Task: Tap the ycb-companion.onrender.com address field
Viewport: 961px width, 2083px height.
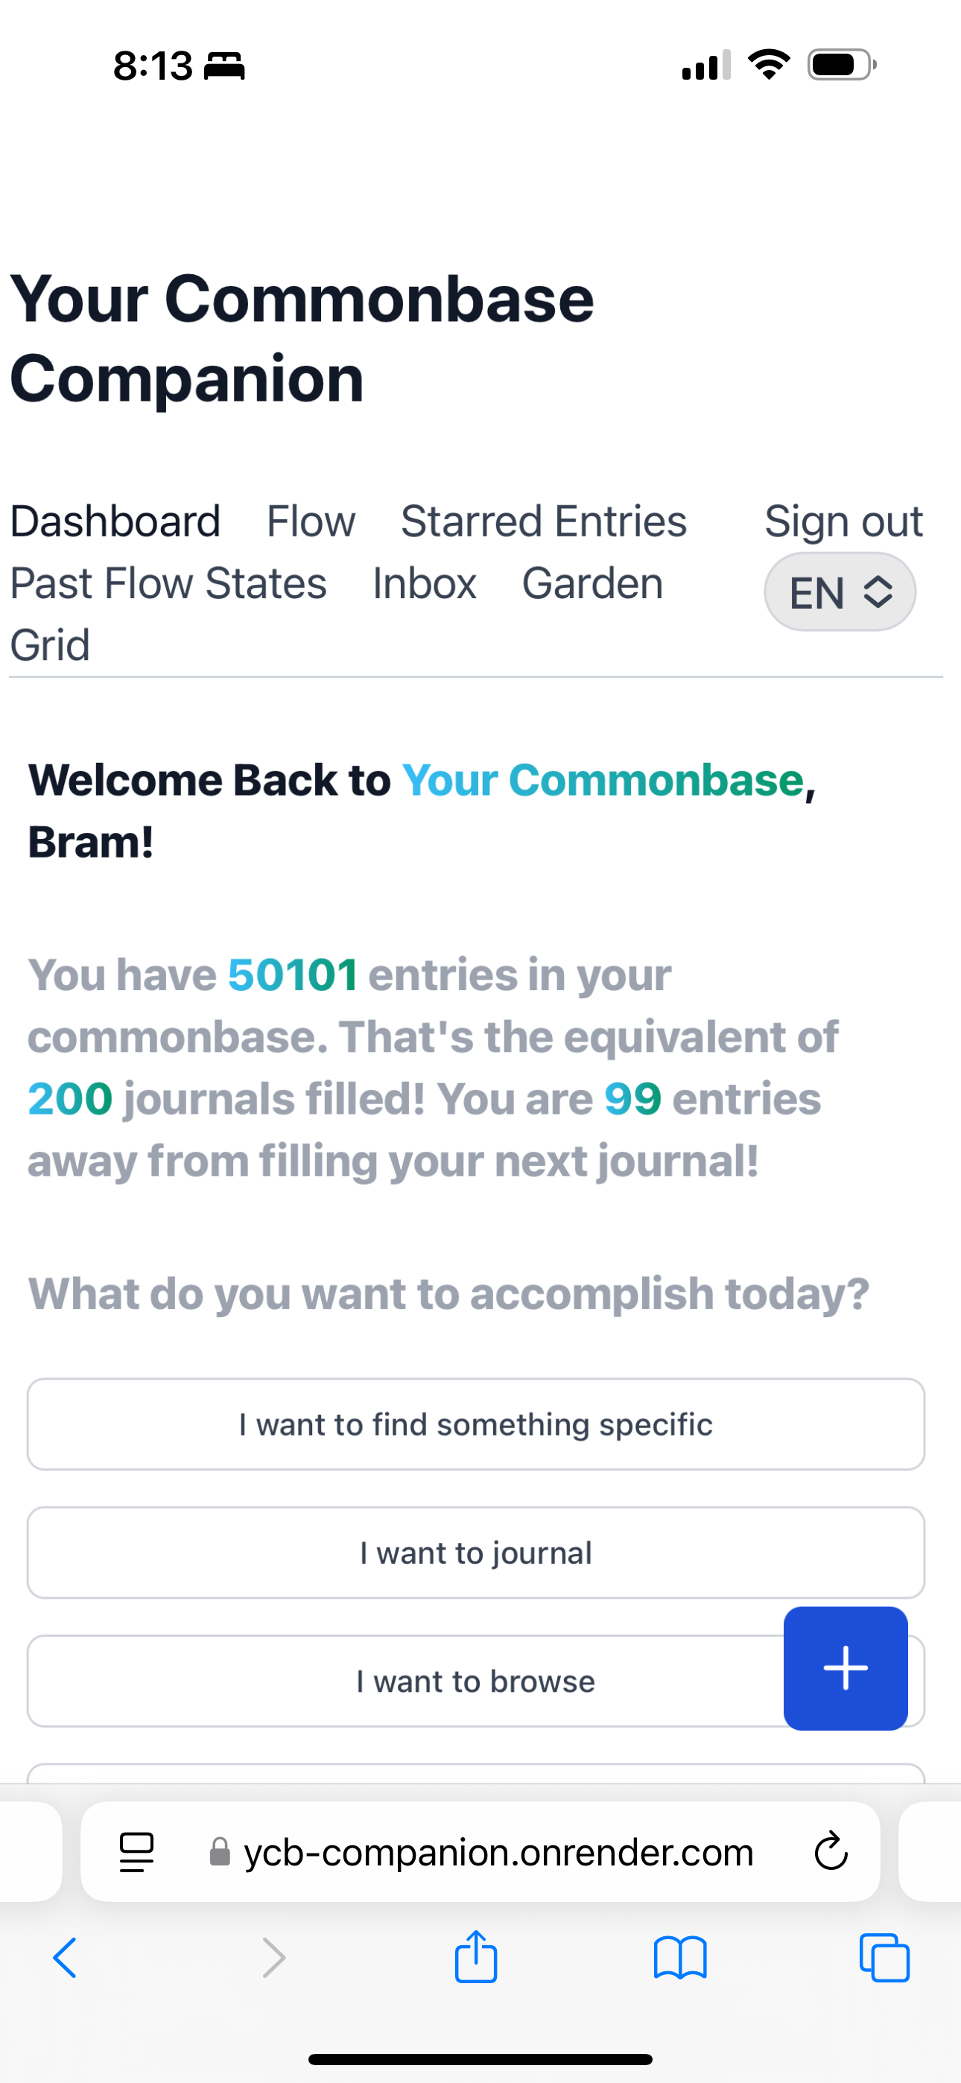Action: [480, 1851]
